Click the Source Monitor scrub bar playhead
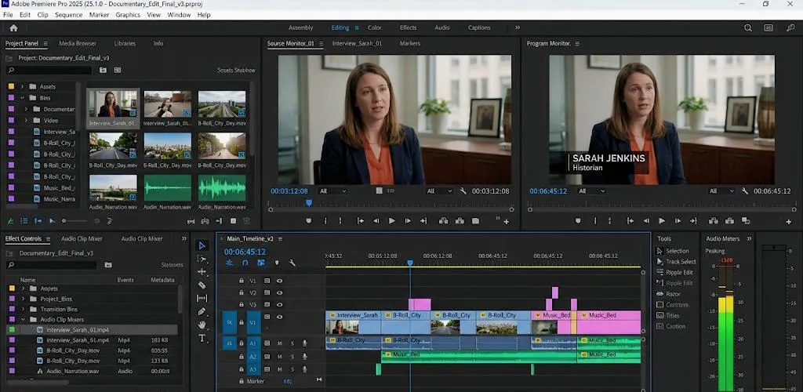This screenshot has height=392, width=803. click(x=309, y=203)
